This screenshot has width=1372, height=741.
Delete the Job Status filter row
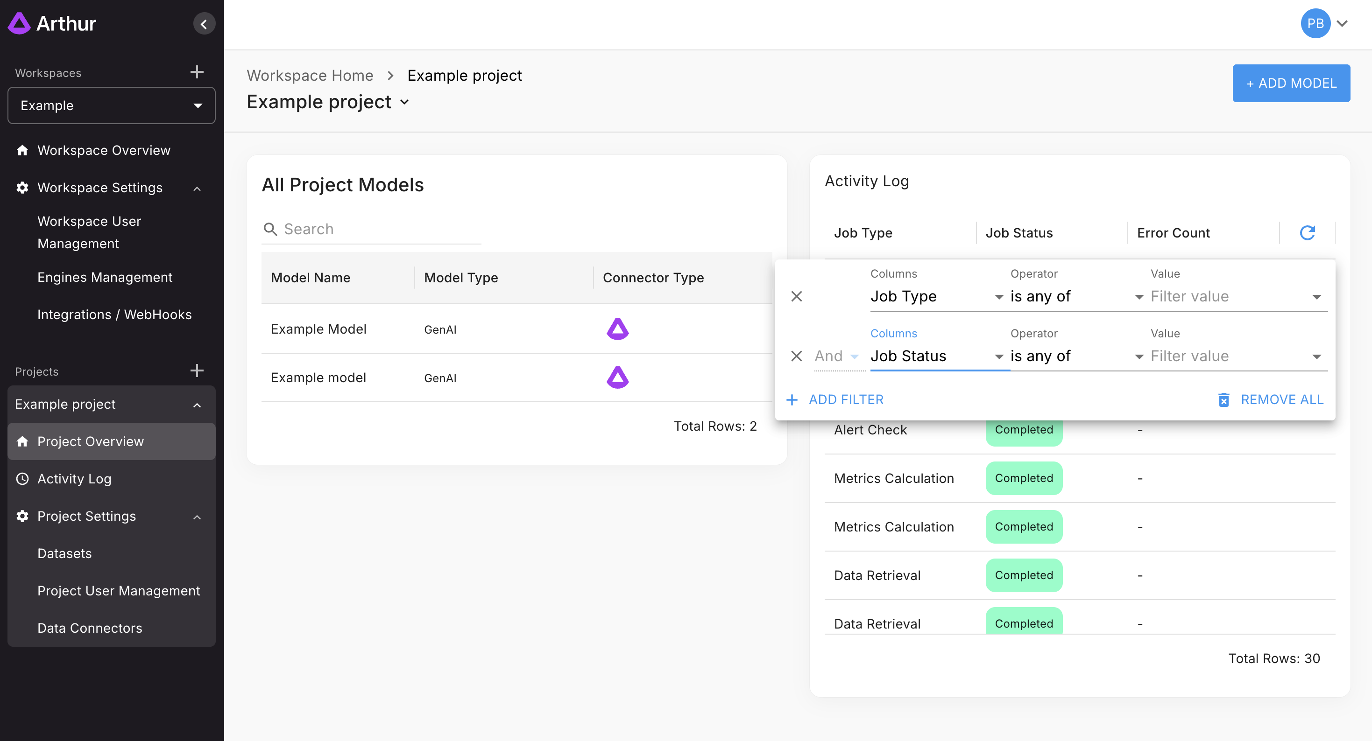tap(796, 356)
